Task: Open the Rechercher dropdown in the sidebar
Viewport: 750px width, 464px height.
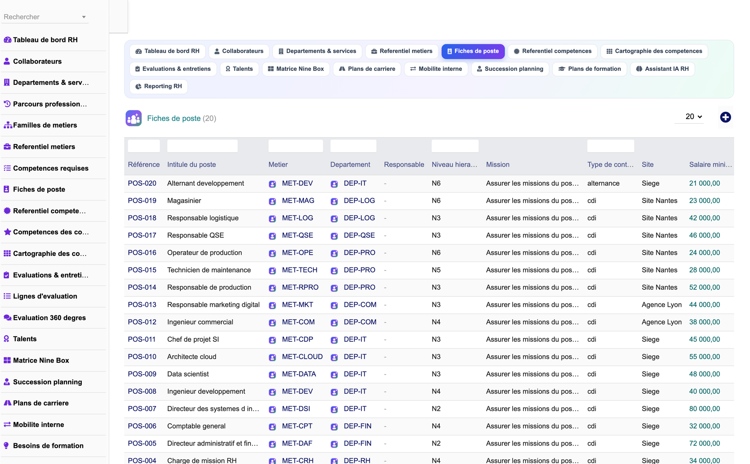Action: pos(45,17)
